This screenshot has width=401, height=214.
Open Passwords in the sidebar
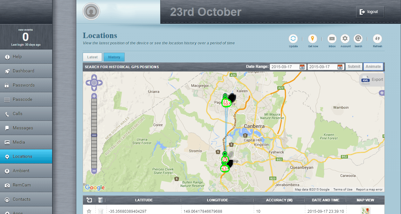coord(26,85)
